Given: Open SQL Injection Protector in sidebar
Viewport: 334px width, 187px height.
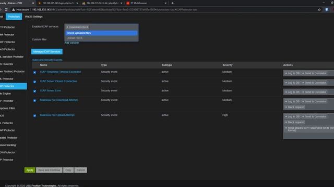Looking at the screenshot, I should coord(11,57).
